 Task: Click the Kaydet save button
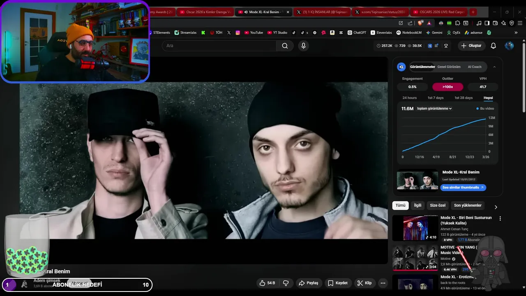tap(338, 283)
